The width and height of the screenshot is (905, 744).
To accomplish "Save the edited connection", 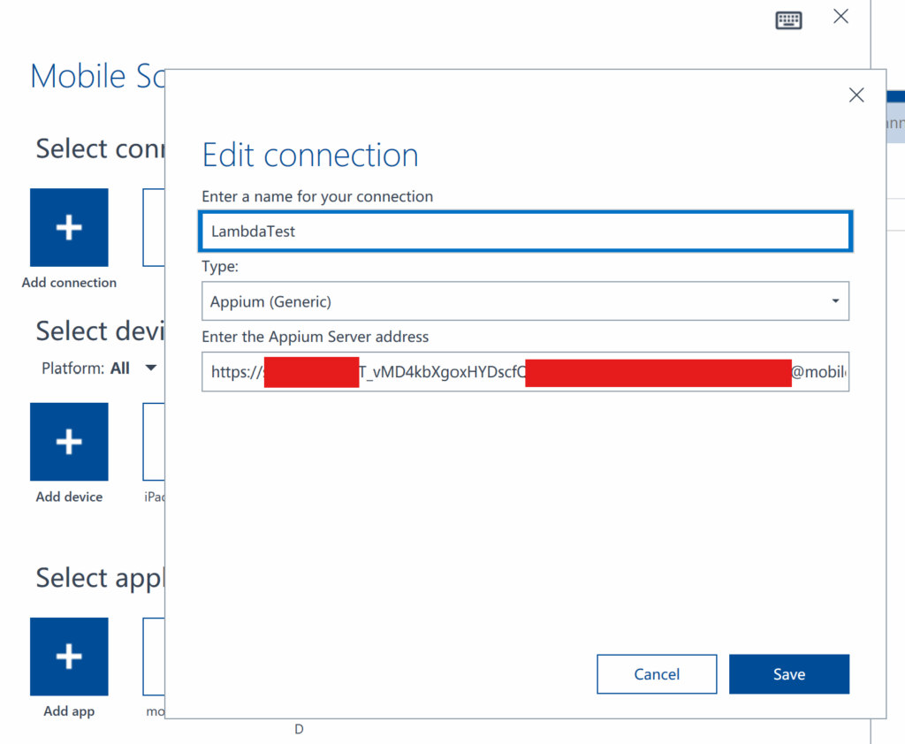I will 789,674.
